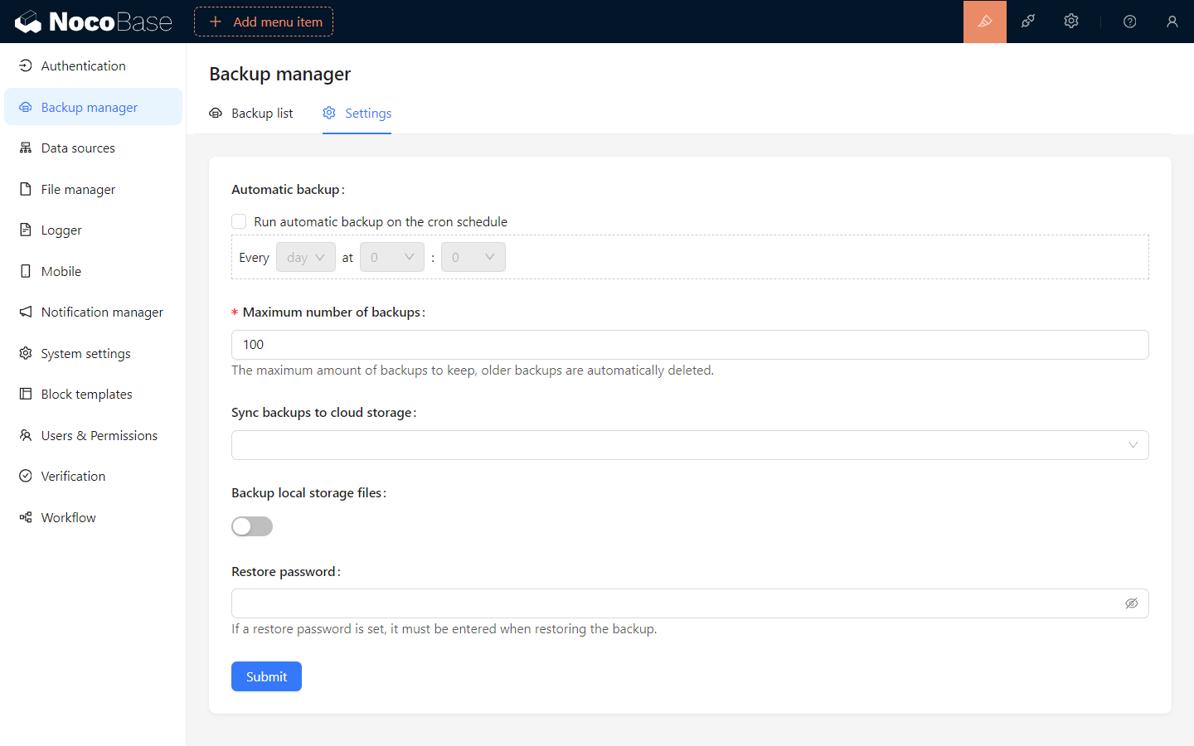1194x746 pixels.
Task: Toggle backup local storage files switch
Action: 252,526
